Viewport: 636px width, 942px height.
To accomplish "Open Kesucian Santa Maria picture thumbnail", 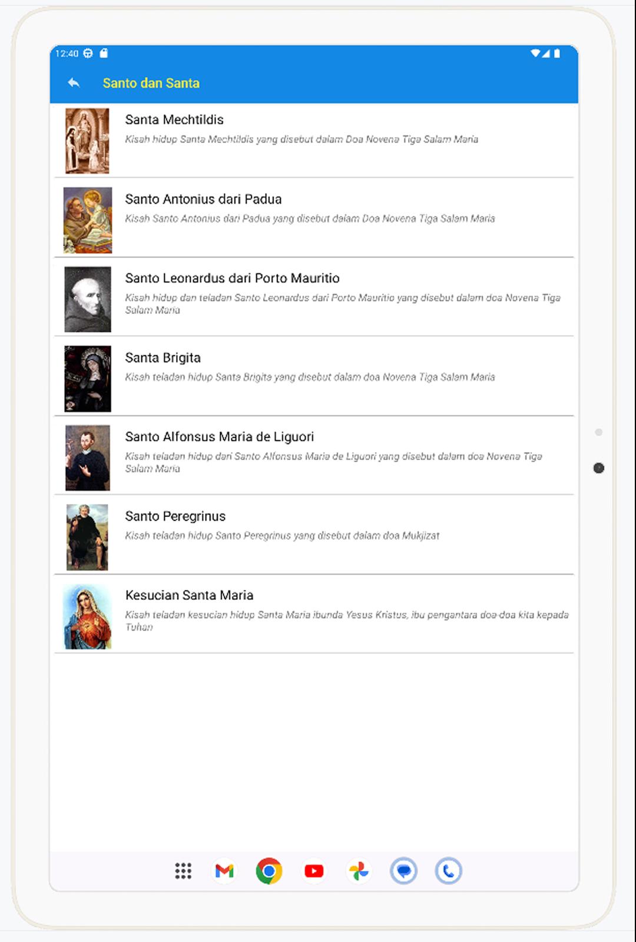I will (x=87, y=616).
